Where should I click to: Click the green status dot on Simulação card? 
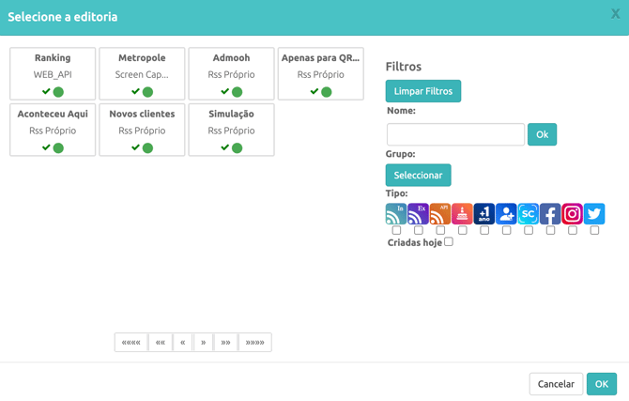[x=238, y=148]
